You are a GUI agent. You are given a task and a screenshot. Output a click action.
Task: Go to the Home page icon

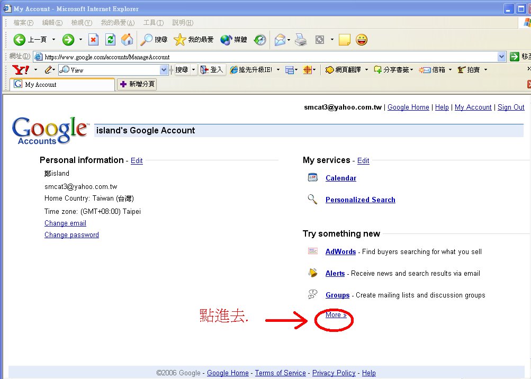coord(128,40)
